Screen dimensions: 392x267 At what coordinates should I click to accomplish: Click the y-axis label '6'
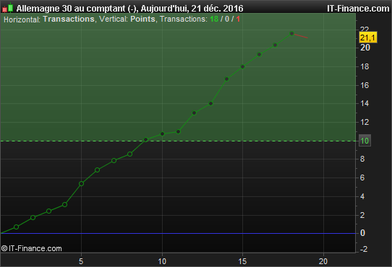click(x=362, y=178)
